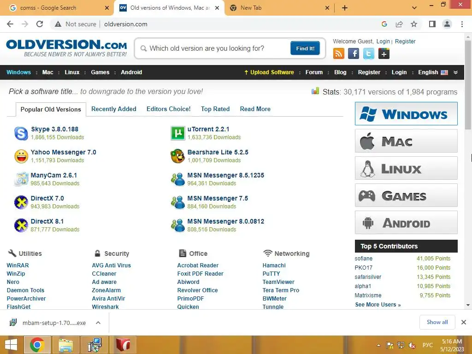This screenshot has height=354, width=472.
Task: Click Show all downloads button
Action: tap(437, 322)
